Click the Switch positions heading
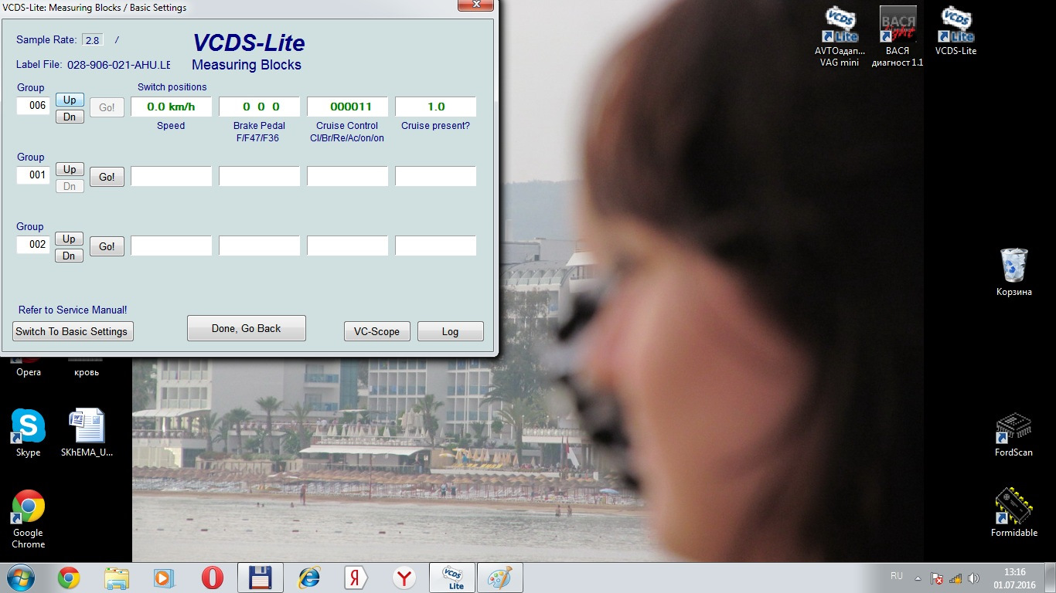Viewport: 1056px width, 593px height. coord(172,87)
